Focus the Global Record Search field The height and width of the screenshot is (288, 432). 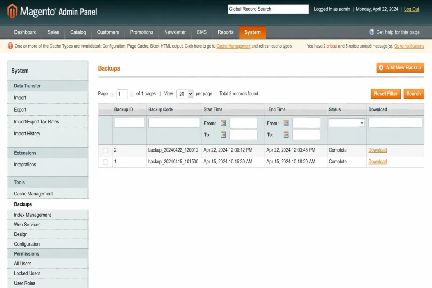tap(268, 9)
